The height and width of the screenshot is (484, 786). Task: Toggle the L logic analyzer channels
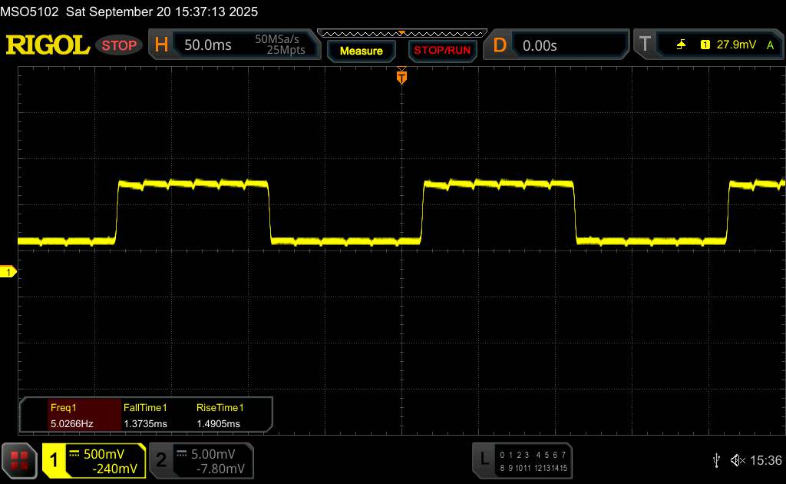coord(523,459)
